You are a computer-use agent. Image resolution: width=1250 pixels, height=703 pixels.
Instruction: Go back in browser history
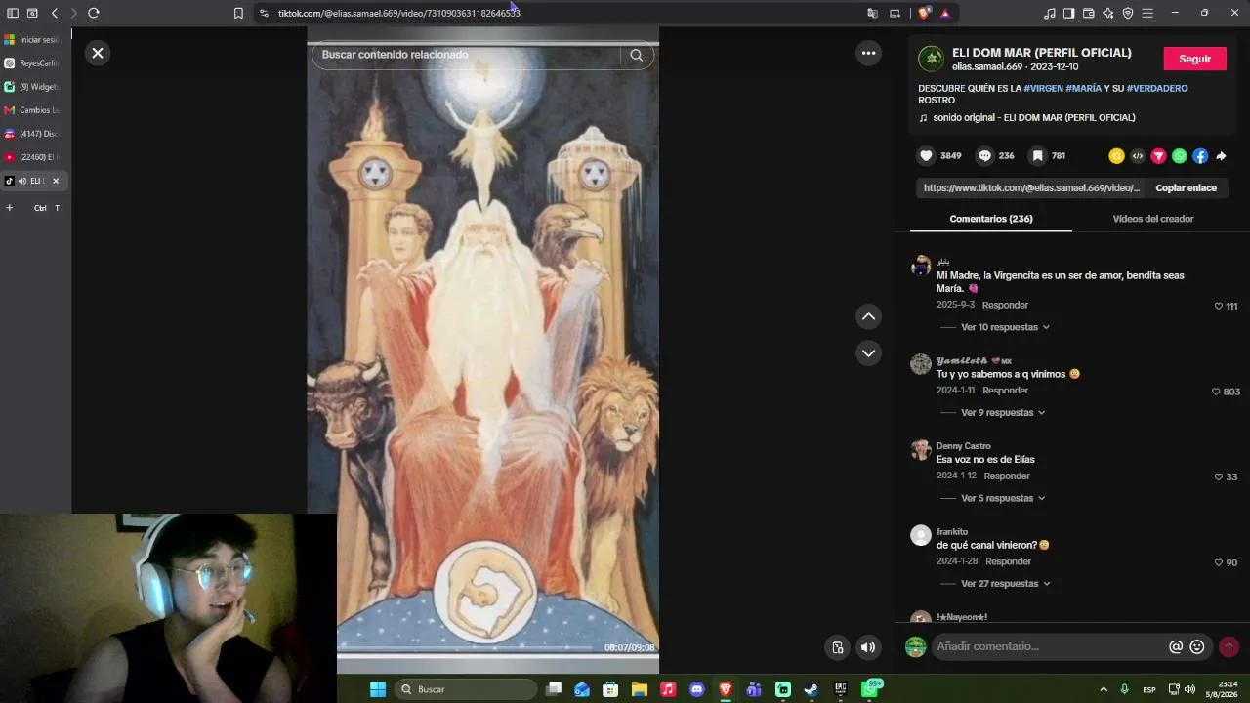55,13
